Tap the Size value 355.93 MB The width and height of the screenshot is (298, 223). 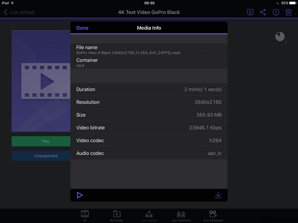tap(209, 115)
